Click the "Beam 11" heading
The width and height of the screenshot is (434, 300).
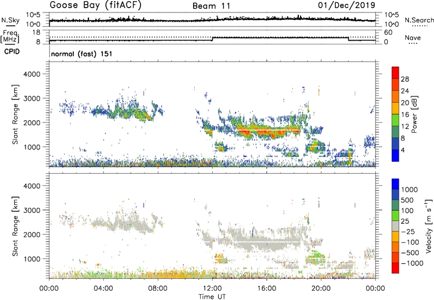pos(212,6)
